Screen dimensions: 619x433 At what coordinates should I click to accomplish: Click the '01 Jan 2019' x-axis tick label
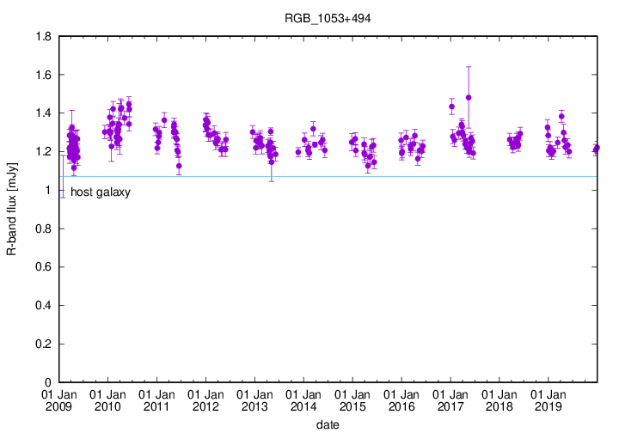(x=549, y=399)
